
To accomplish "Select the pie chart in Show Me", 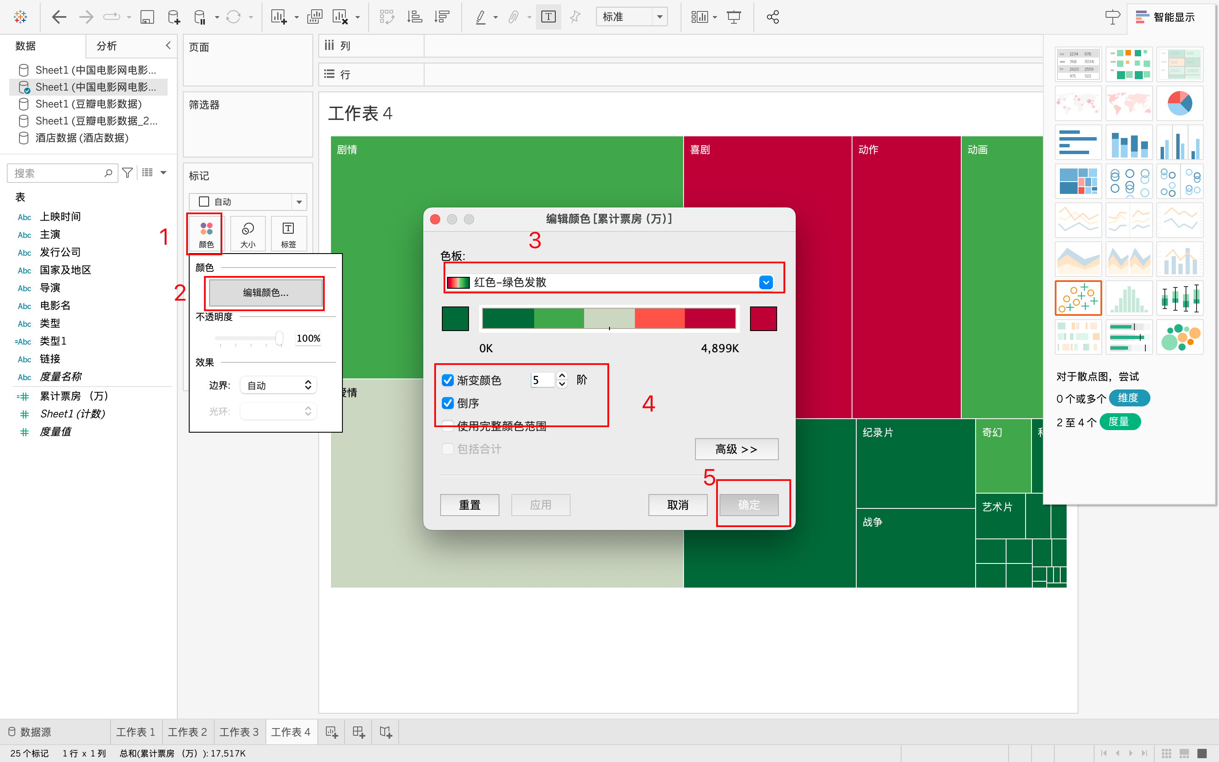I will click(1179, 103).
